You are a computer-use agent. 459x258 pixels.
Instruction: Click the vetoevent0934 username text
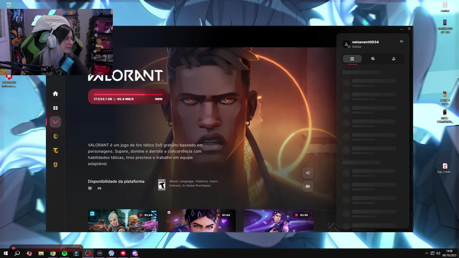click(365, 42)
